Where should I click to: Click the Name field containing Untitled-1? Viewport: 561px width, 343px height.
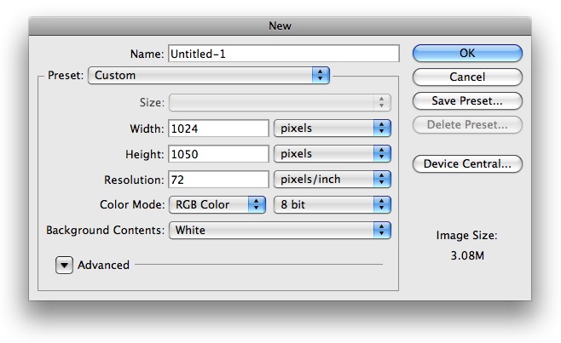point(284,54)
